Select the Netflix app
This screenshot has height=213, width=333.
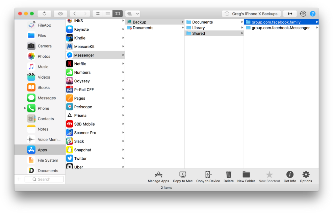click(95, 64)
